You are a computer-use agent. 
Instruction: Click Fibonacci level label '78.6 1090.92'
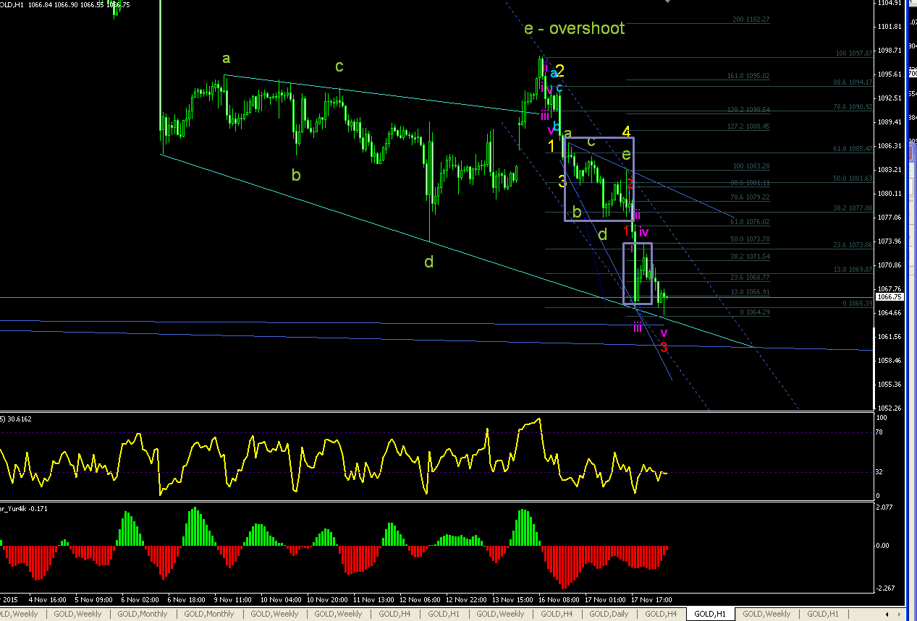pos(853,107)
